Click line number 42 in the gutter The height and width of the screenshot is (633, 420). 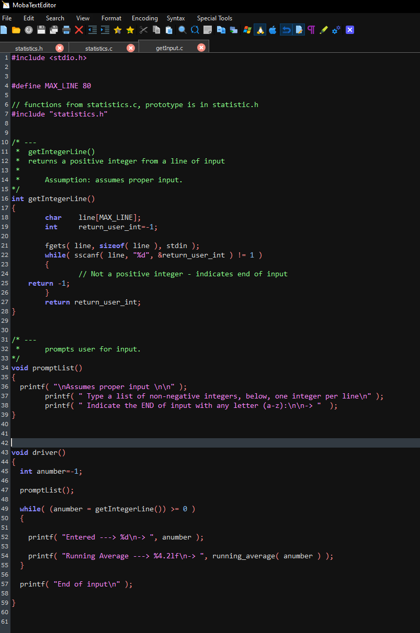click(x=5, y=443)
